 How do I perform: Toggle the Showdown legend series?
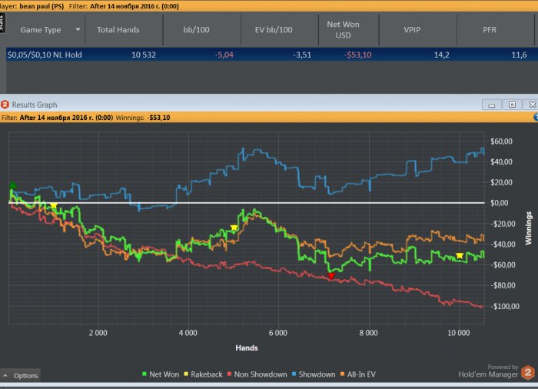pyautogui.click(x=315, y=374)
